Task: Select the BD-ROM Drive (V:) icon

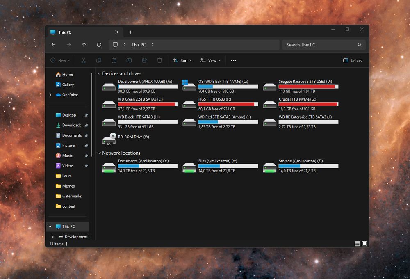Action: (109, 139)
